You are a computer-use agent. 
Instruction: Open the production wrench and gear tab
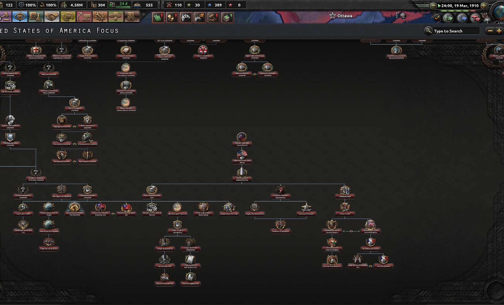(100, 17)
